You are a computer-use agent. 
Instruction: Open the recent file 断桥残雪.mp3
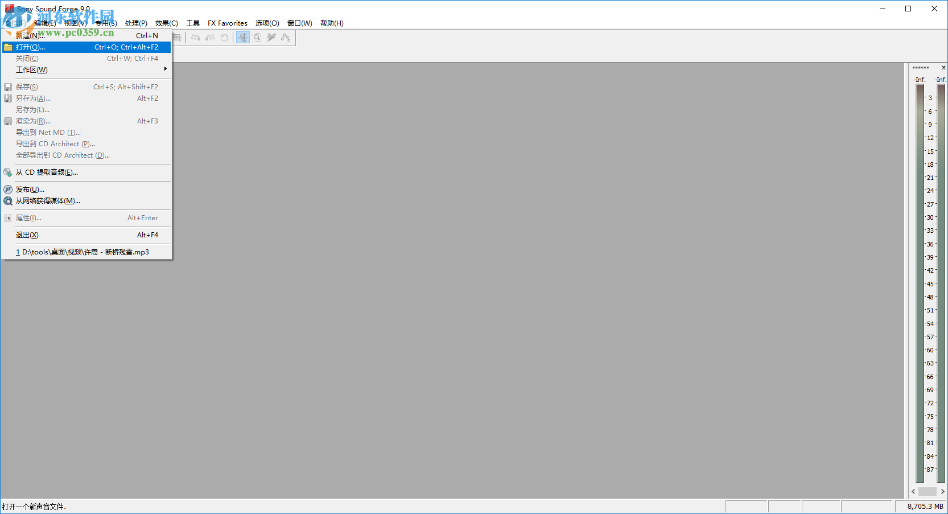(x=86, y=252)
